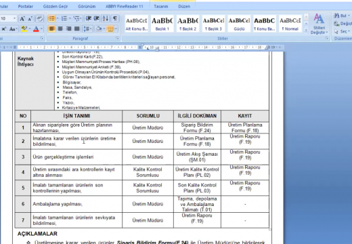
Task: Apply the Normal style
Action: (x=290, y=24)
